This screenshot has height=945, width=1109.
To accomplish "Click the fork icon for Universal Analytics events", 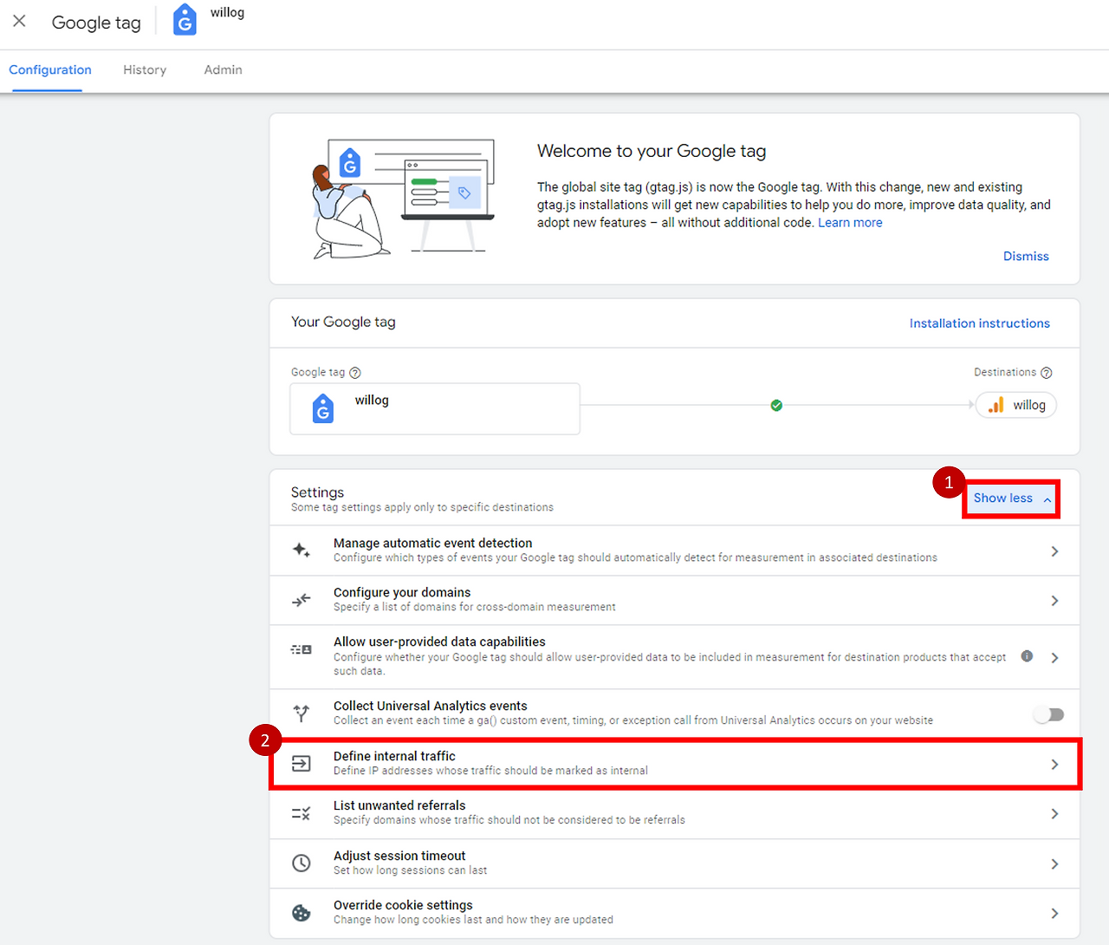I will pyautogui.click(x=301, y=714).
